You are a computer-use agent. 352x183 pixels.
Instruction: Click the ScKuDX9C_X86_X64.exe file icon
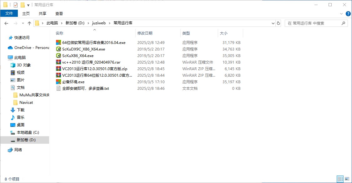click(59, 49)
